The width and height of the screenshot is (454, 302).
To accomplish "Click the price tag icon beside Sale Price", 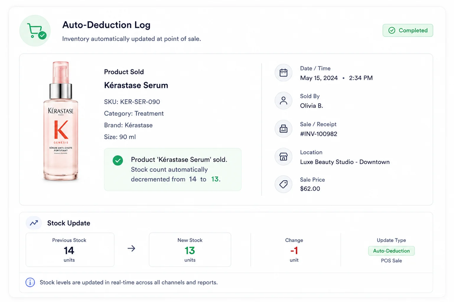I will pyautogui.click(x=284, y=184).
